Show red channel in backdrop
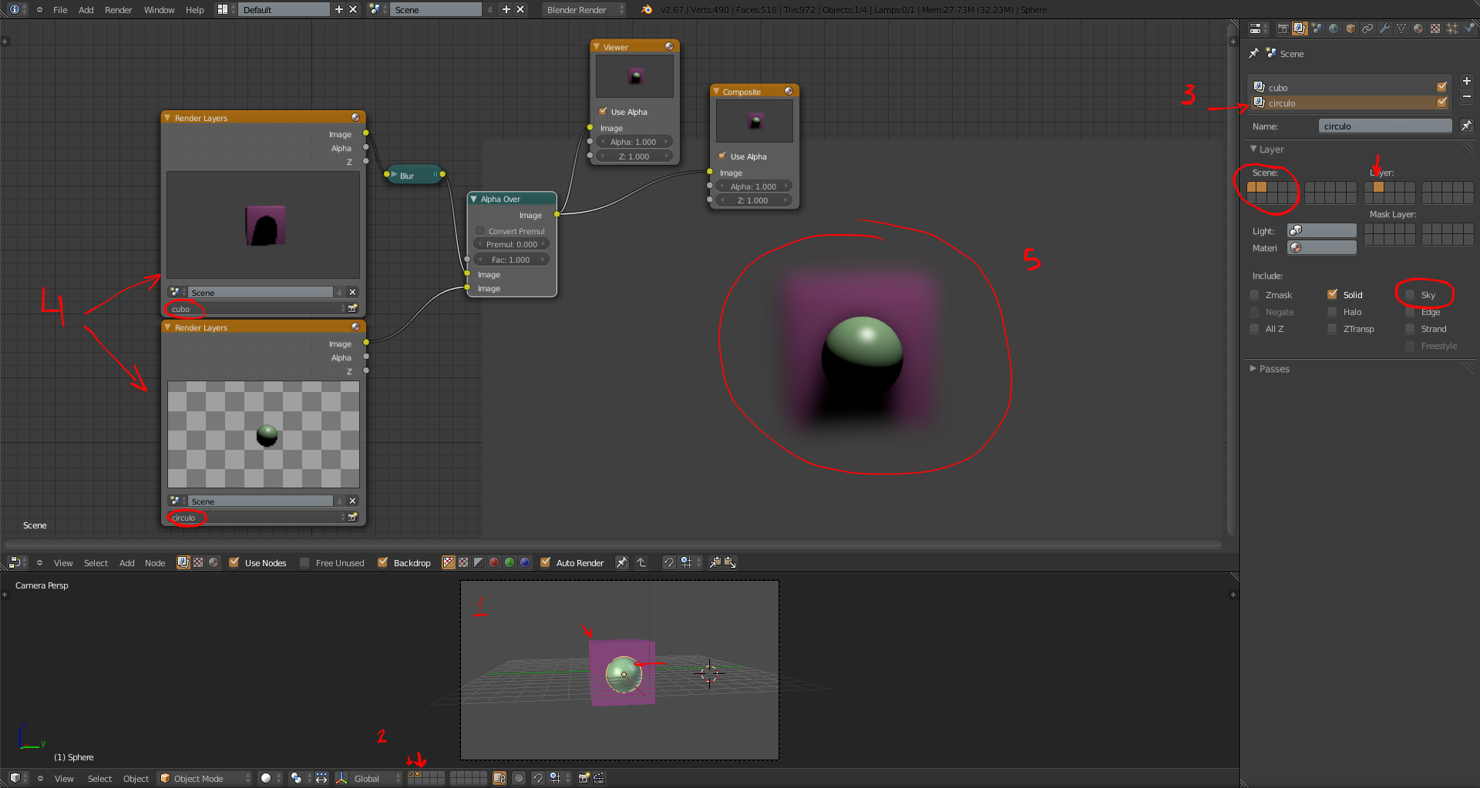1480x788 pixels. 494,562
